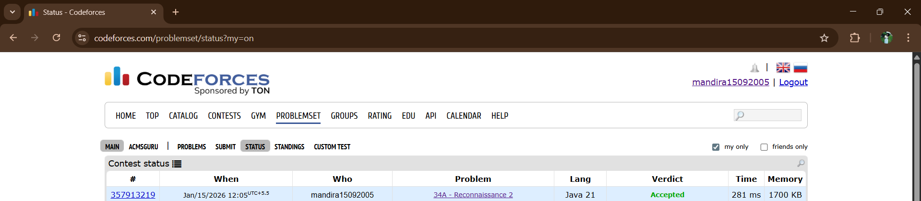
Task: Open site information icon in address bar
Action: tap(82, 38)
